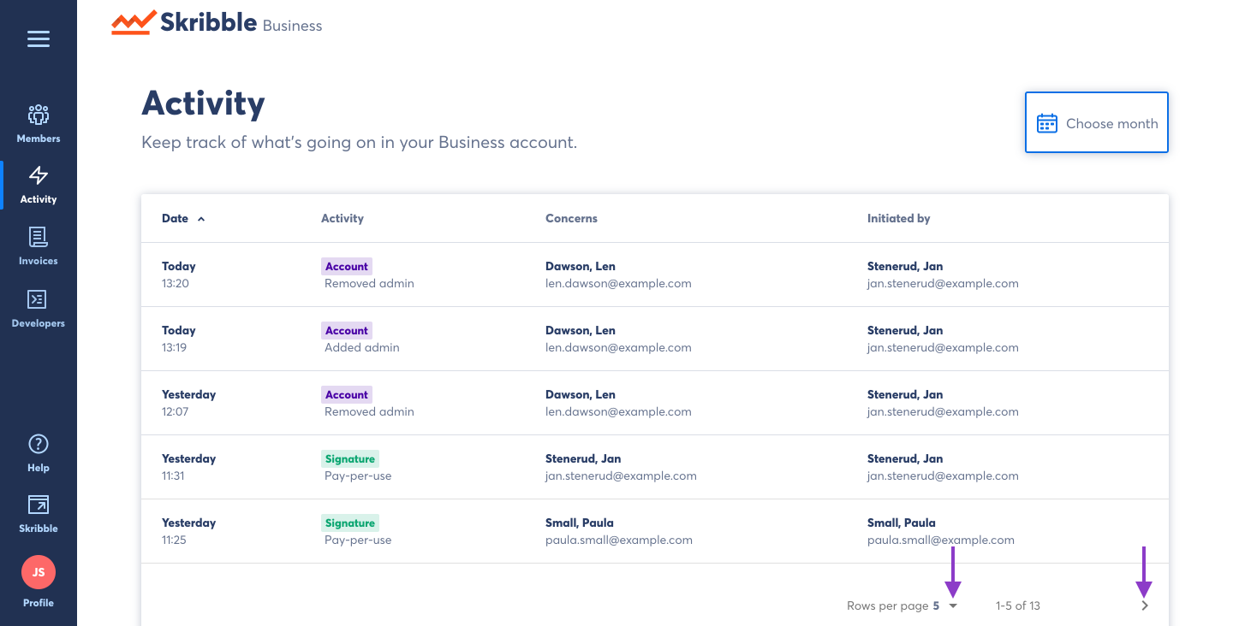
Task: Click the Developers label in sidebar
Action: (x=39, y=323)
